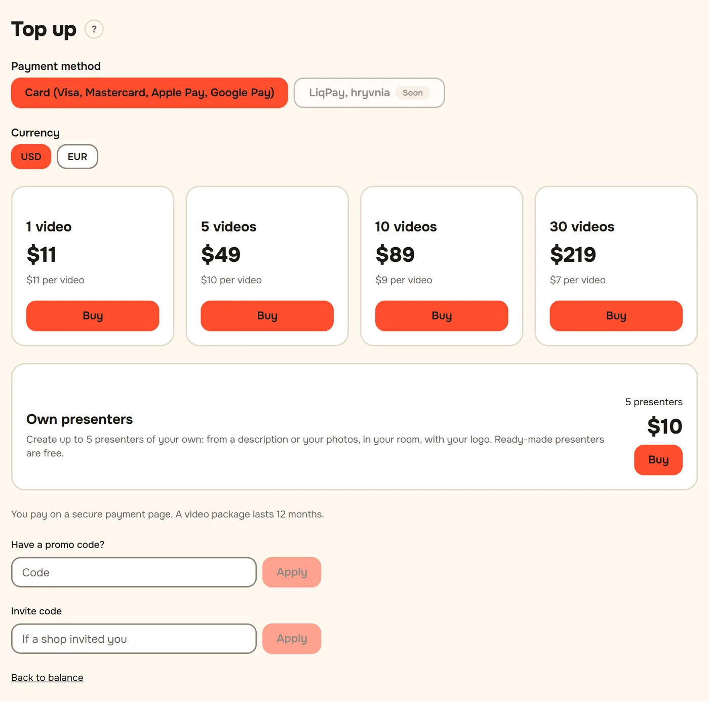Click the $10 presenters price
Screen dimensions: 709x701
tap(664, 426)
